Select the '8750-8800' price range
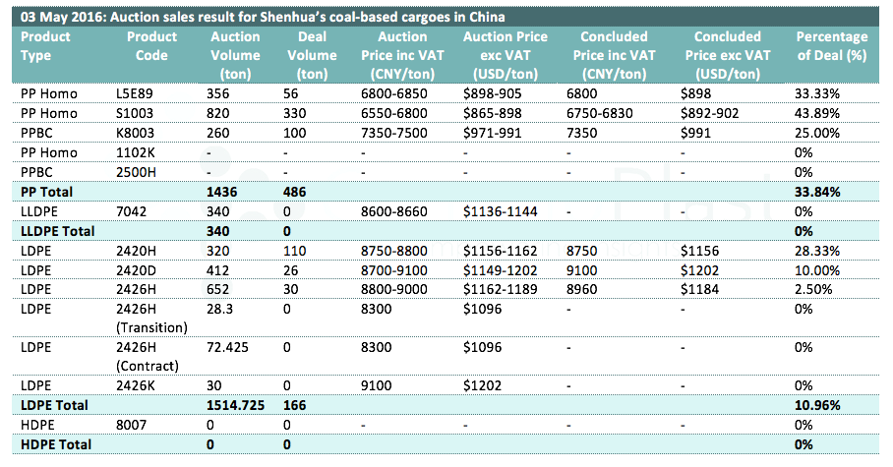Viewport: 893px width, 467px height. (394, 251)
